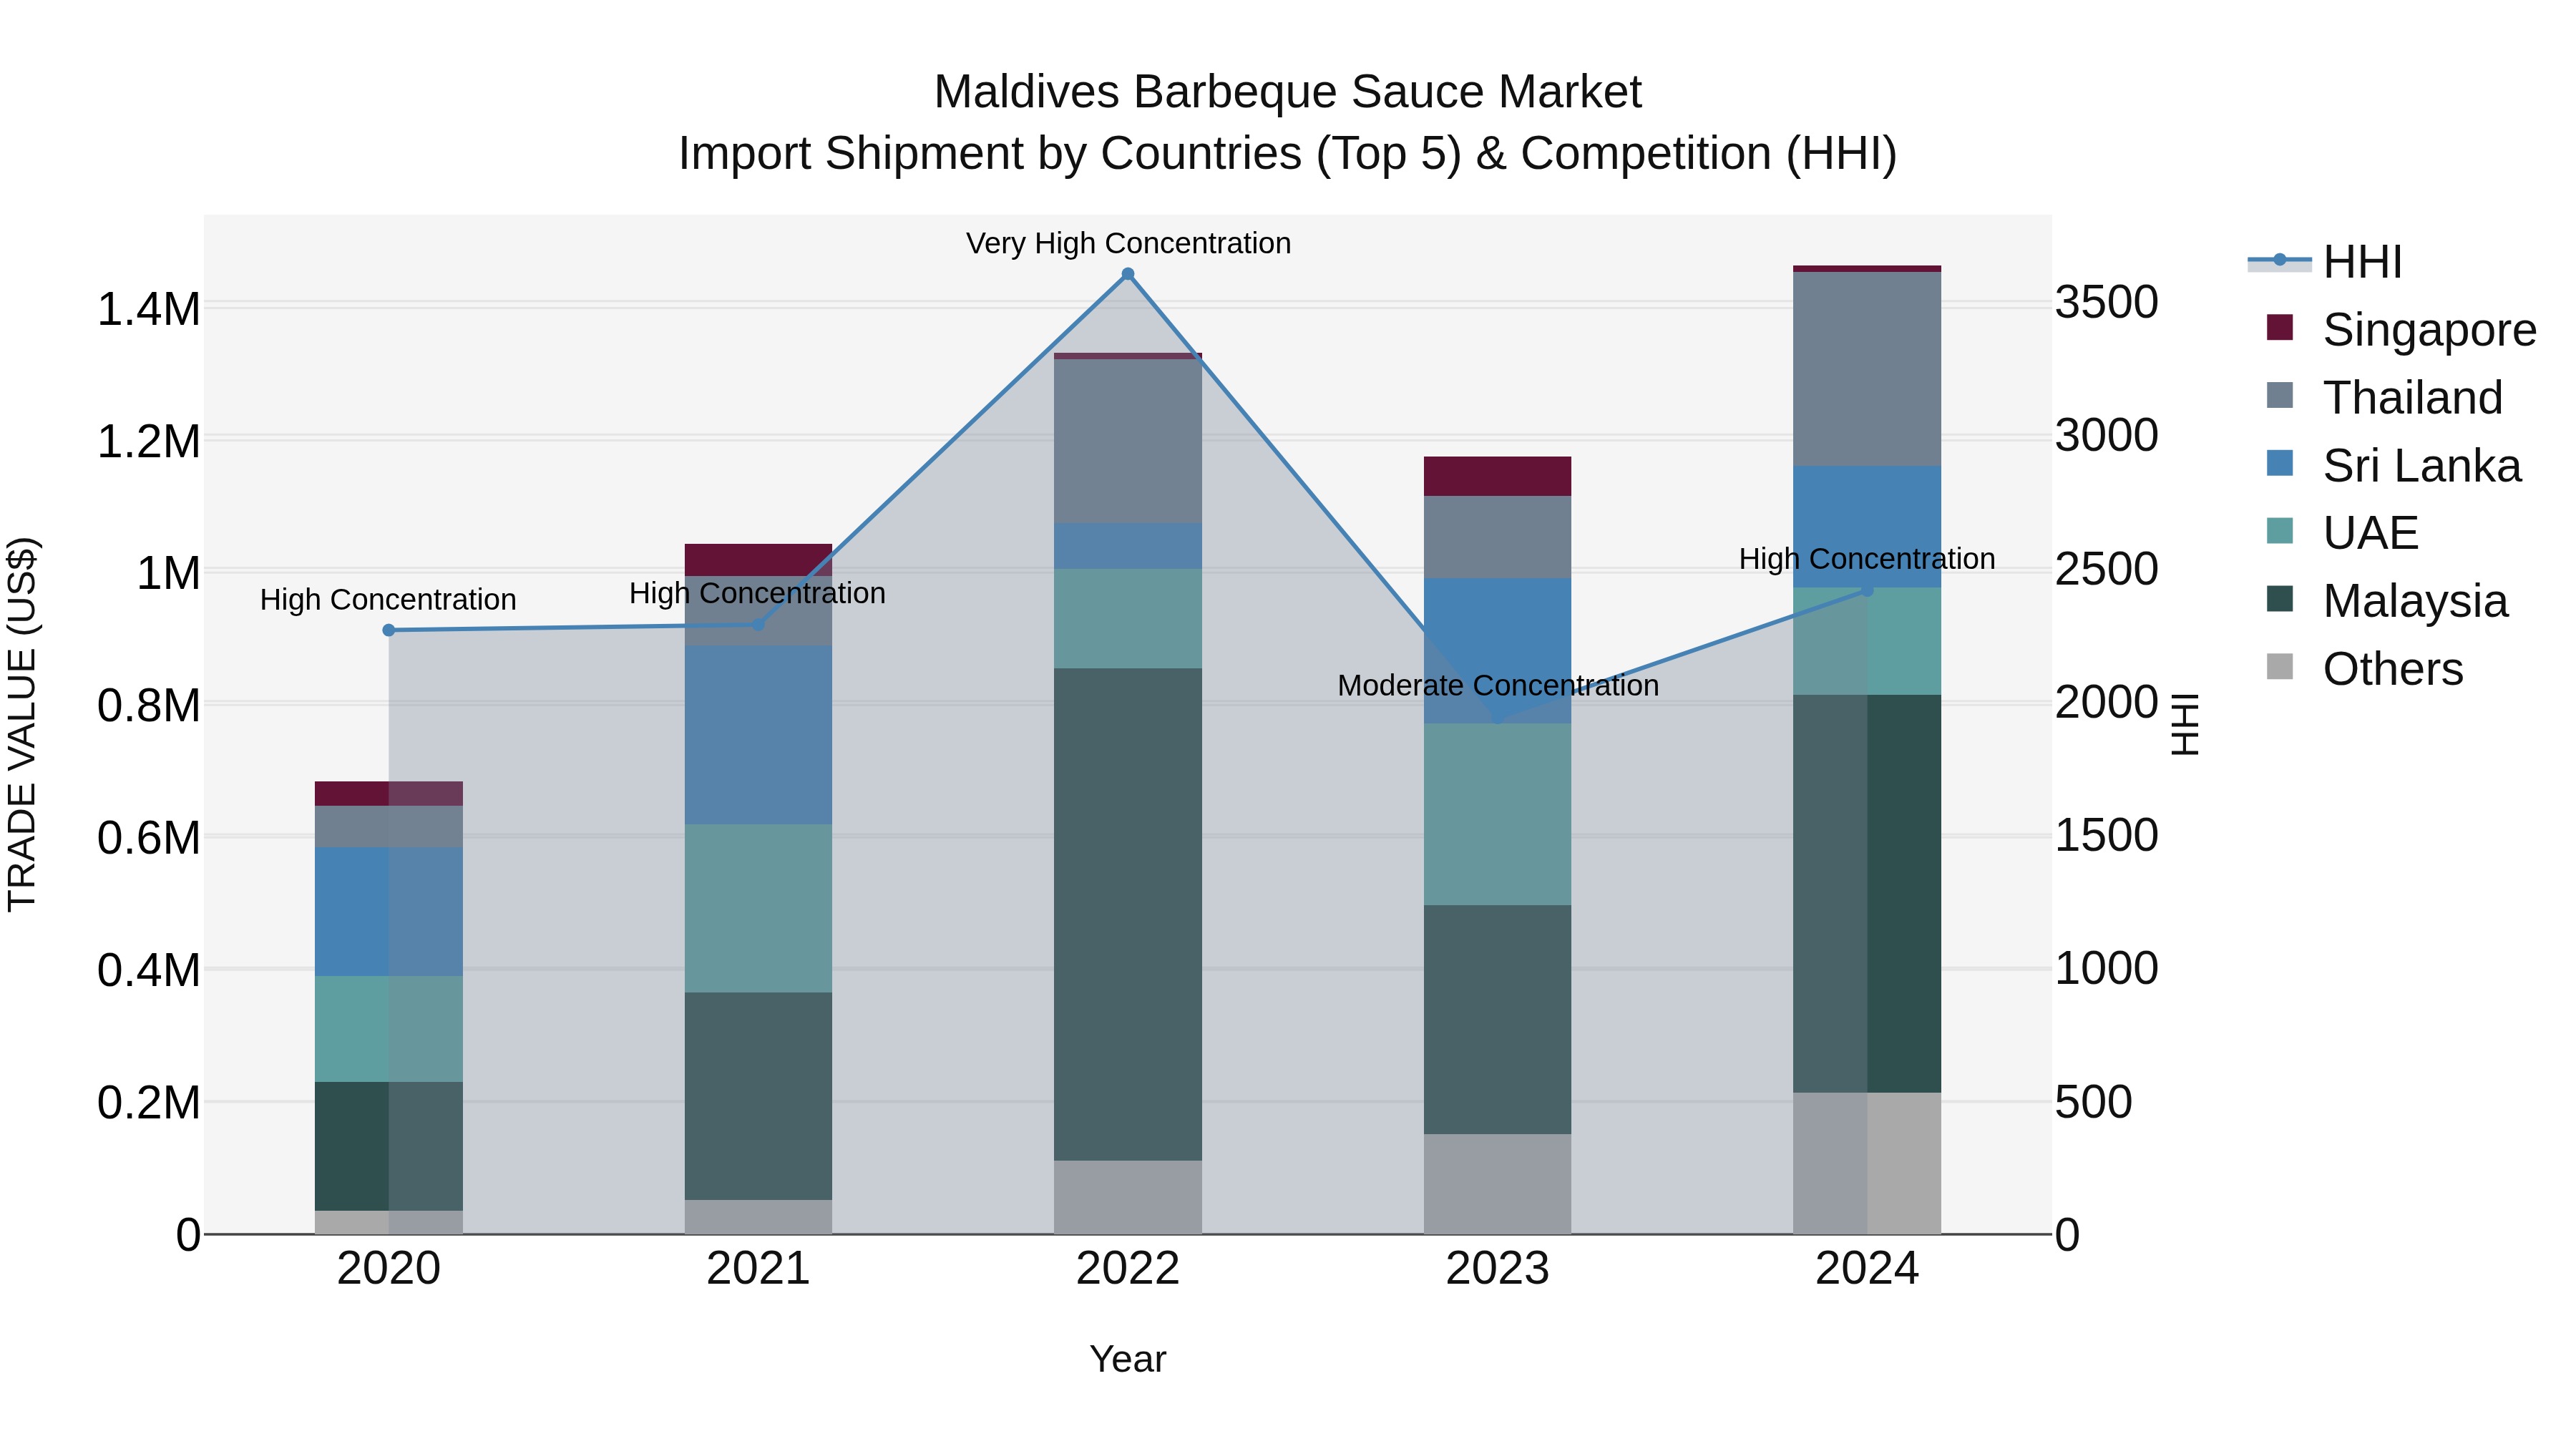Viewport: 2576px width, 1449px height.
Task: Click 'High Concentration' label above 2021
Action: point(757,593)
